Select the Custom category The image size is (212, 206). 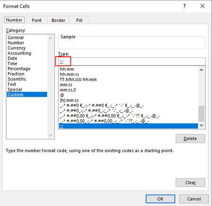point(27,94)
